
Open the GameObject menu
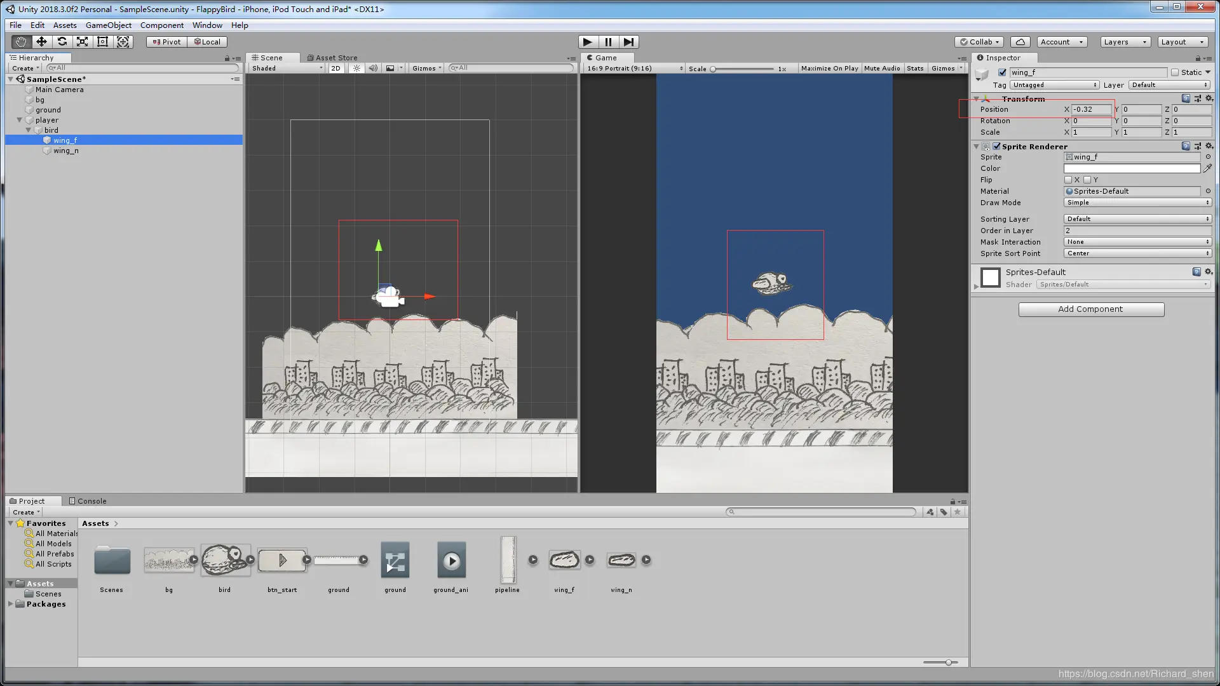point(108,25)
